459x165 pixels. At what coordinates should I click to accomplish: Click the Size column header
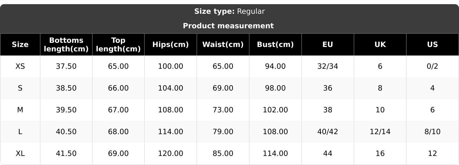pos(20,45)
